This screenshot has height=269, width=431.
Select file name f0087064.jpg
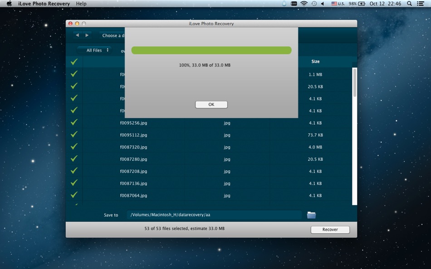click(x=133, y=196)
